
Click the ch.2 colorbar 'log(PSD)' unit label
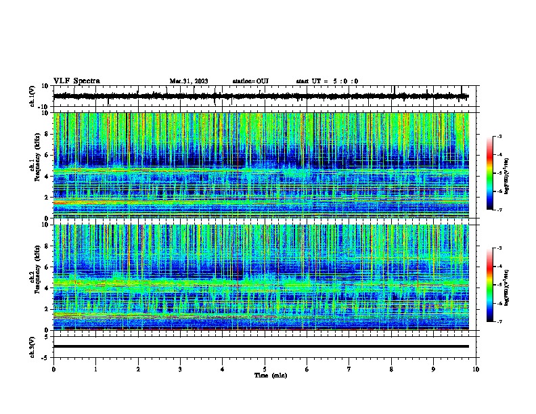(507, 288)
